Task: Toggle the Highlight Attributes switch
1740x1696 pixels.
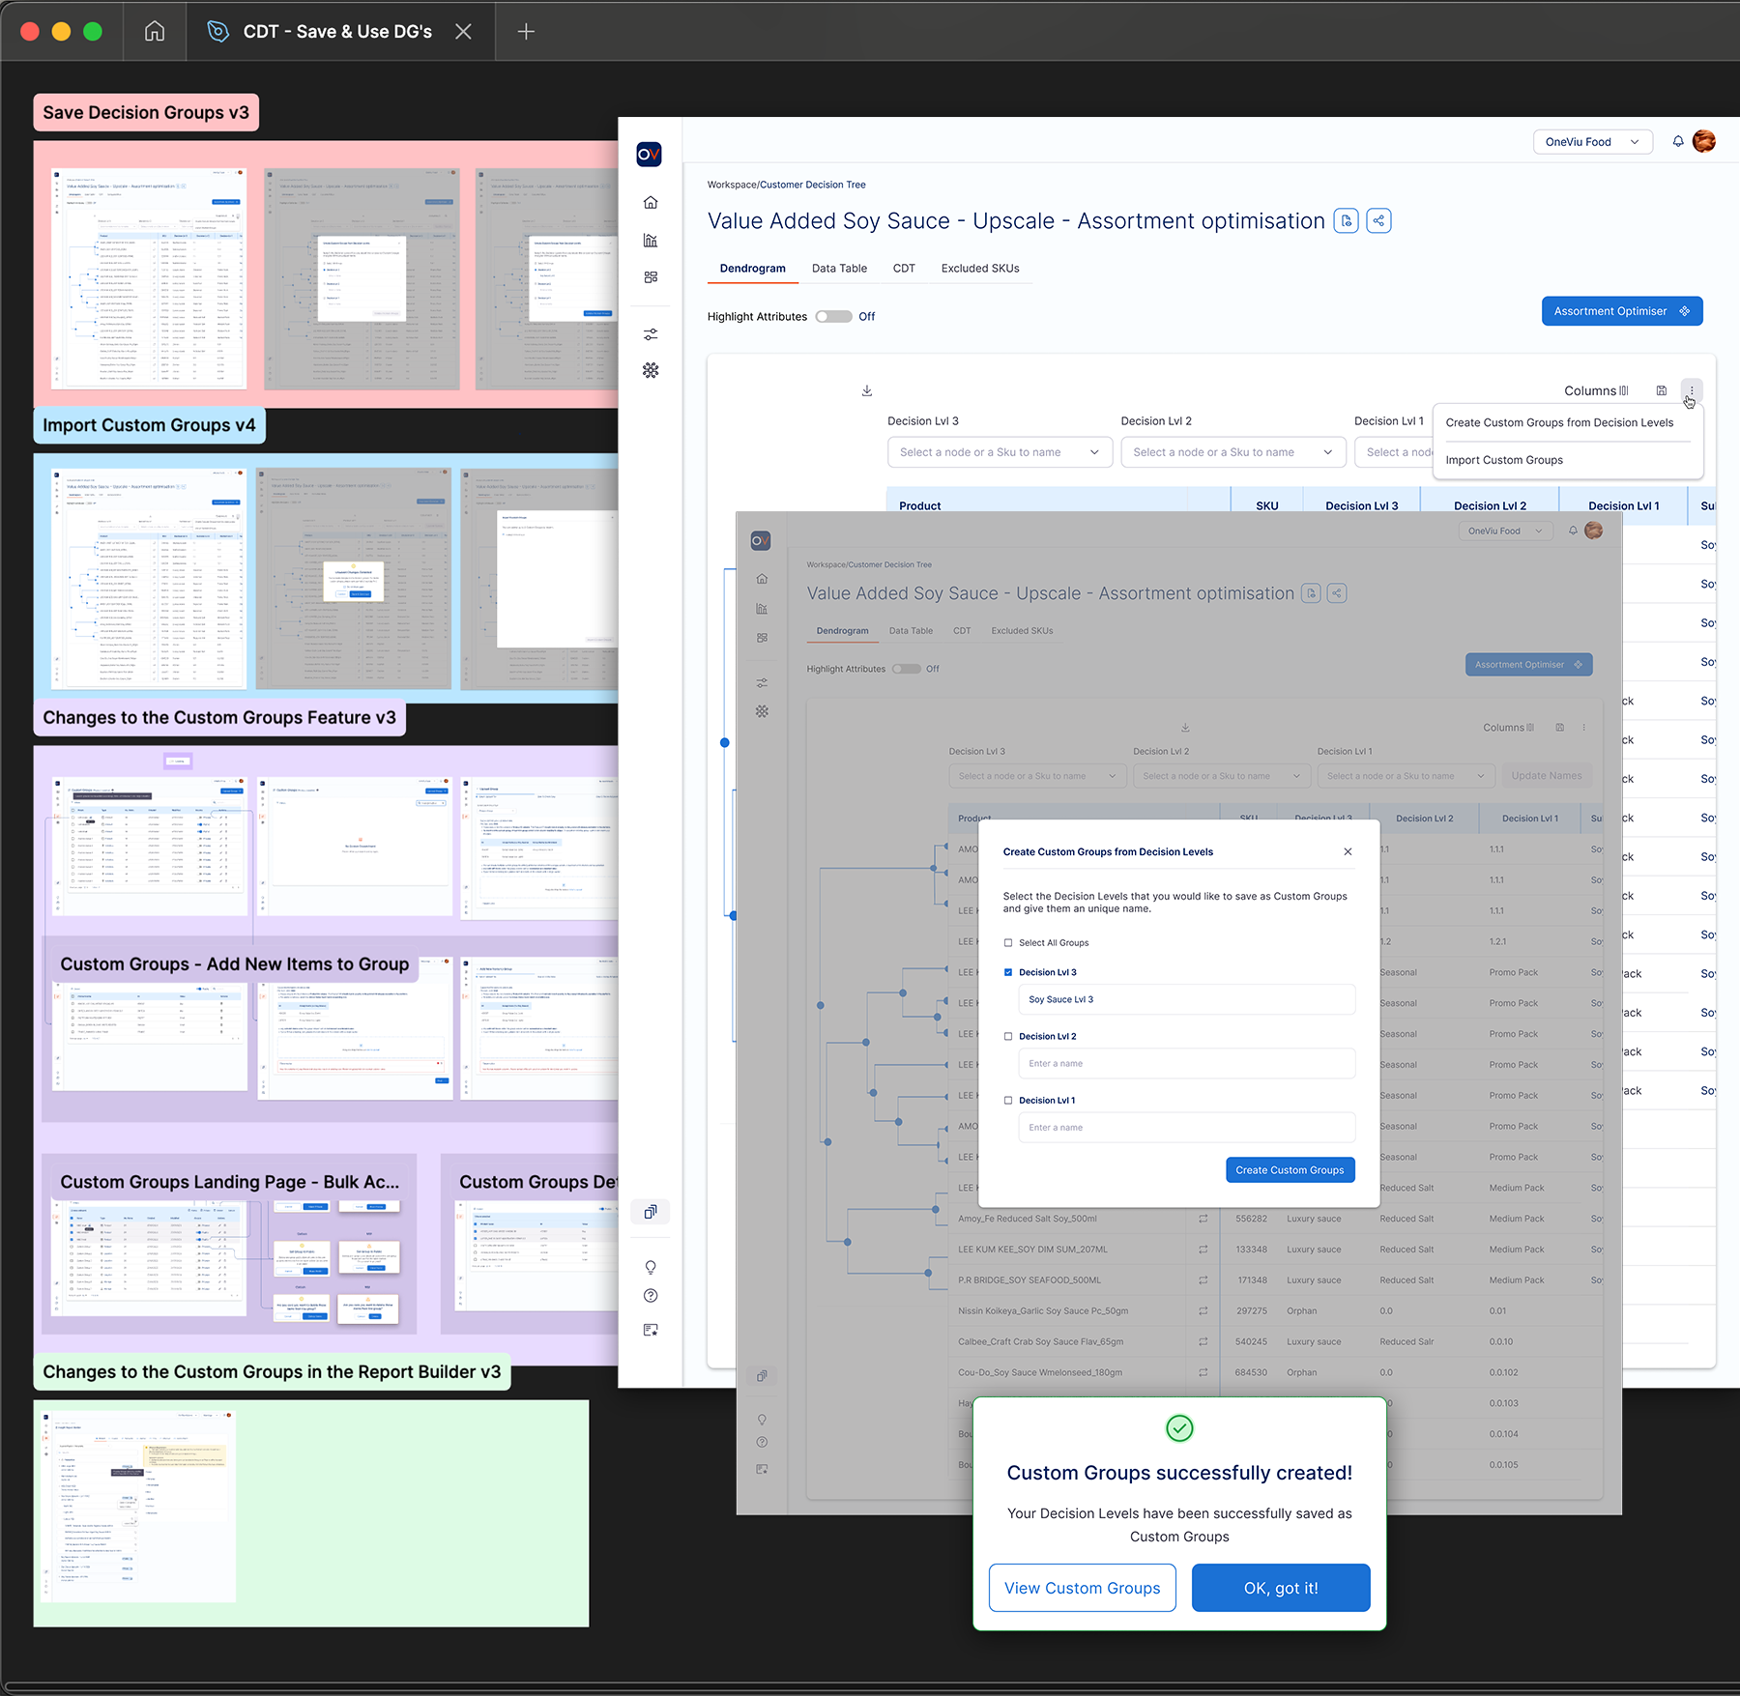Action: [833, 317]
